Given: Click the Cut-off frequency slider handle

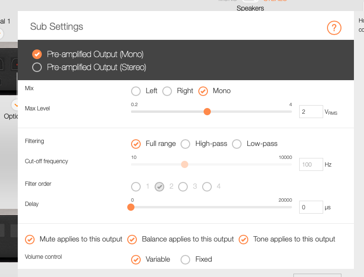Looking at the screenshot, I should click(184, 165).
